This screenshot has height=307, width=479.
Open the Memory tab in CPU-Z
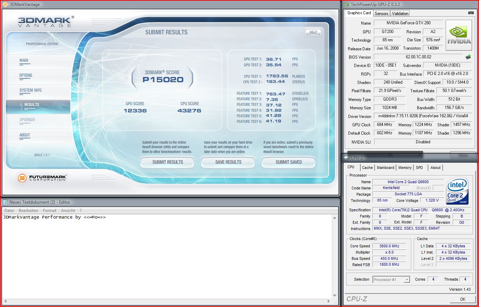(405, 168)
